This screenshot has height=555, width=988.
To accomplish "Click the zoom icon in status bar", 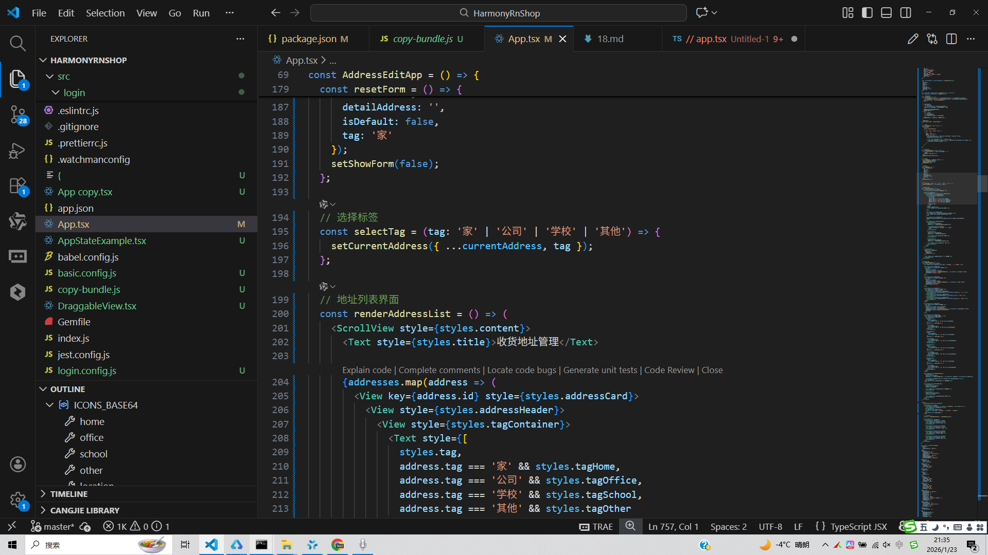I will [x=630, y=526].
